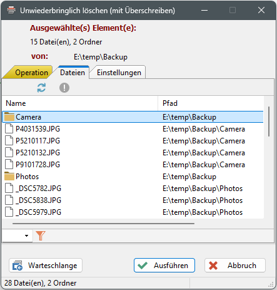Click the Photos folder icon
This screenshot has width=277, height=290.
9,177
